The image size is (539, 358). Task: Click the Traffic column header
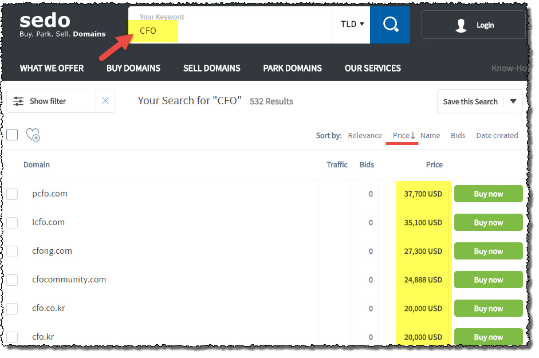[337, 165]
